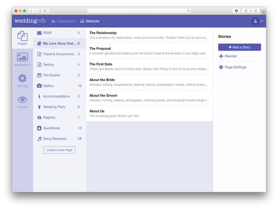
Task: Click Guestbook count 12
Action: [x=79, y=128]
